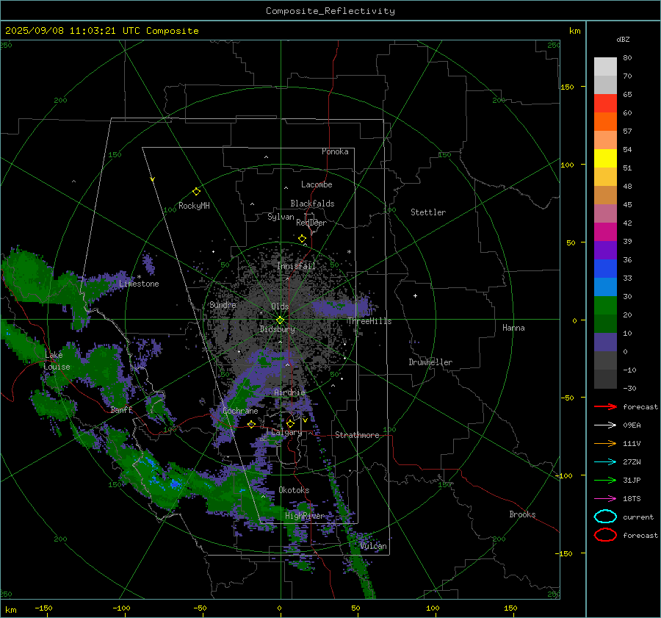Image resolution: width=661 pixels, height=618 pixels.
Task: Click the white plus marker west of Hanna
Action: [x=415, y=295]
